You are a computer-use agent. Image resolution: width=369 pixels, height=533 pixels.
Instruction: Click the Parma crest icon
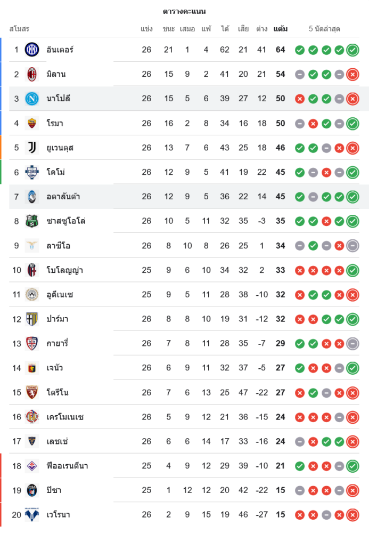click(x=32, y=319)
